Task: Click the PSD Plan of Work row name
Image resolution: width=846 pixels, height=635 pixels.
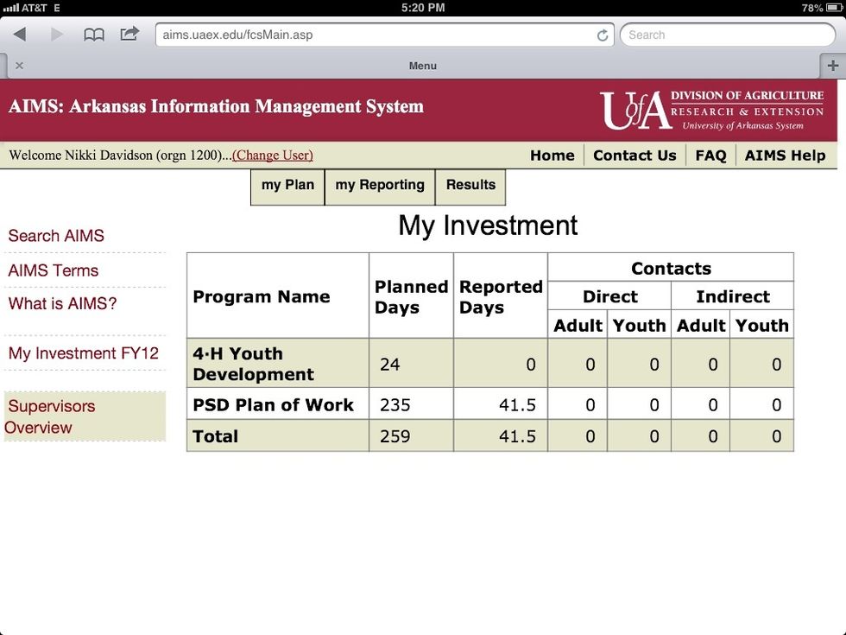Action: pos(273,405)
